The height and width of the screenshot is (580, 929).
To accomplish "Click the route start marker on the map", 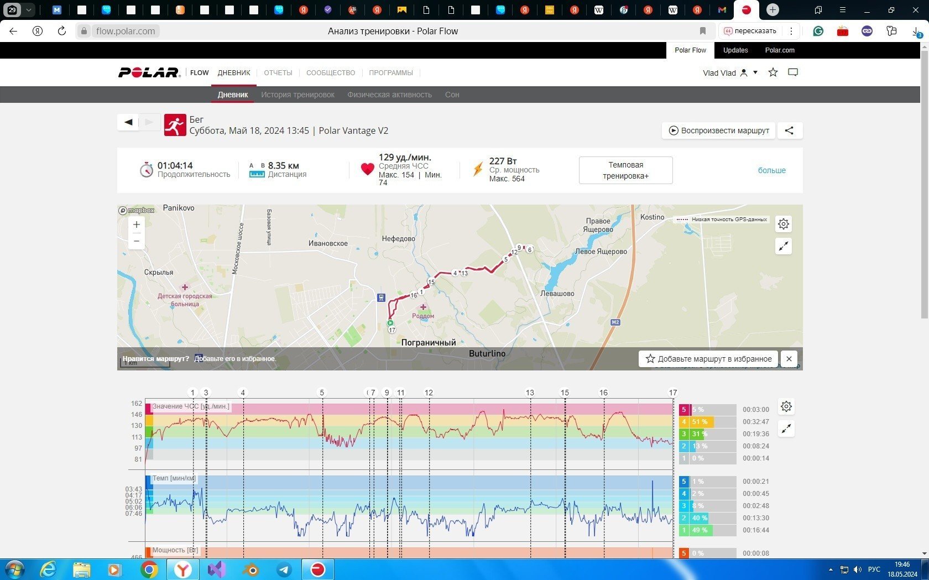I will pyautogui.click(x=390, y=323).
